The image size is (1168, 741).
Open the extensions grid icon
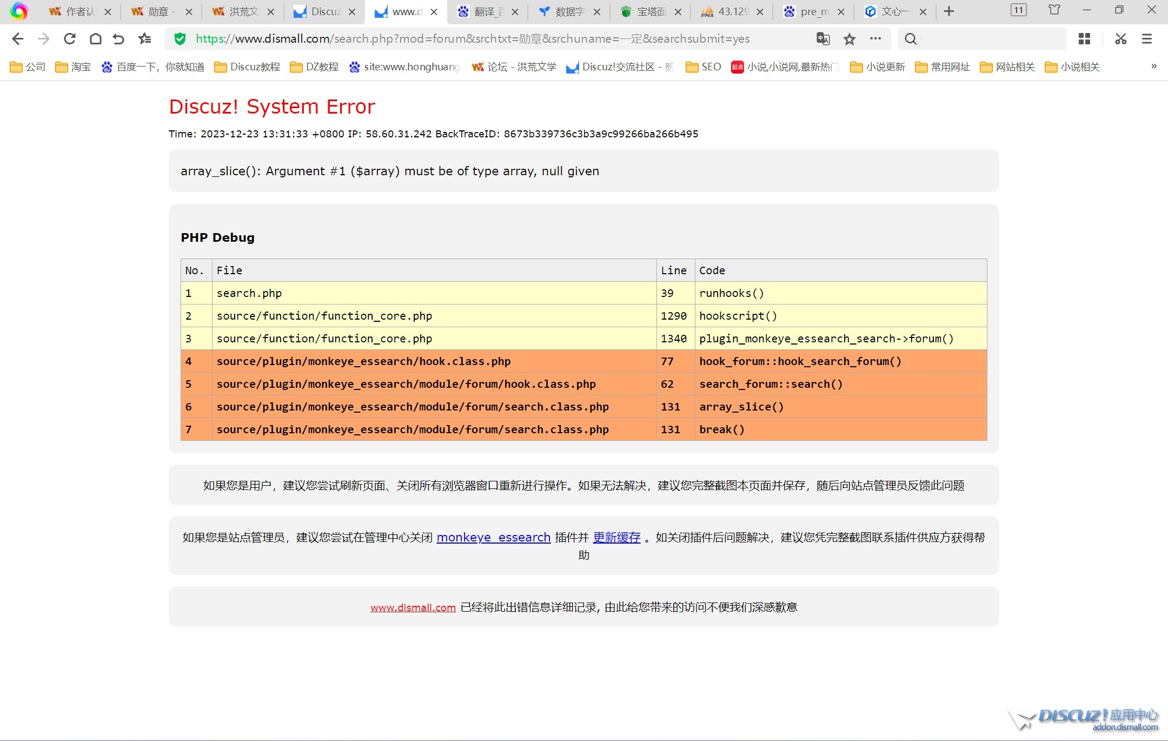click(1084, 39)
